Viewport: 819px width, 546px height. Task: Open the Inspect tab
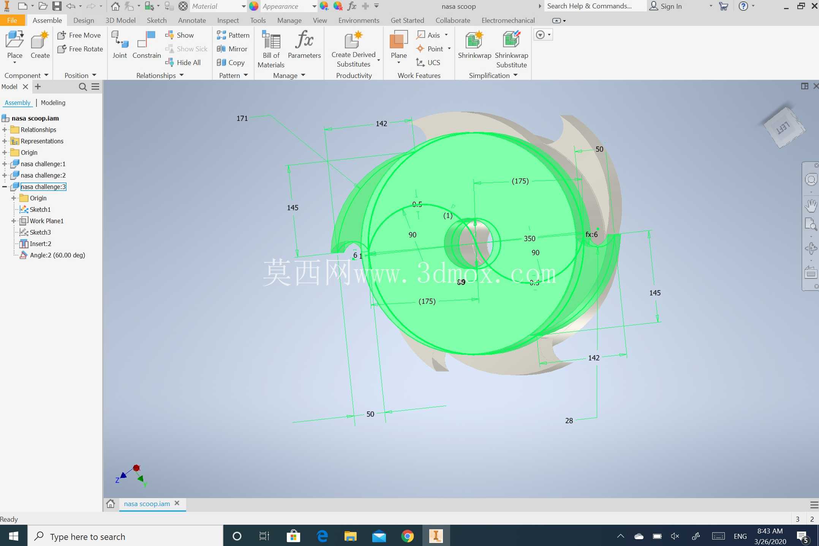228,20
